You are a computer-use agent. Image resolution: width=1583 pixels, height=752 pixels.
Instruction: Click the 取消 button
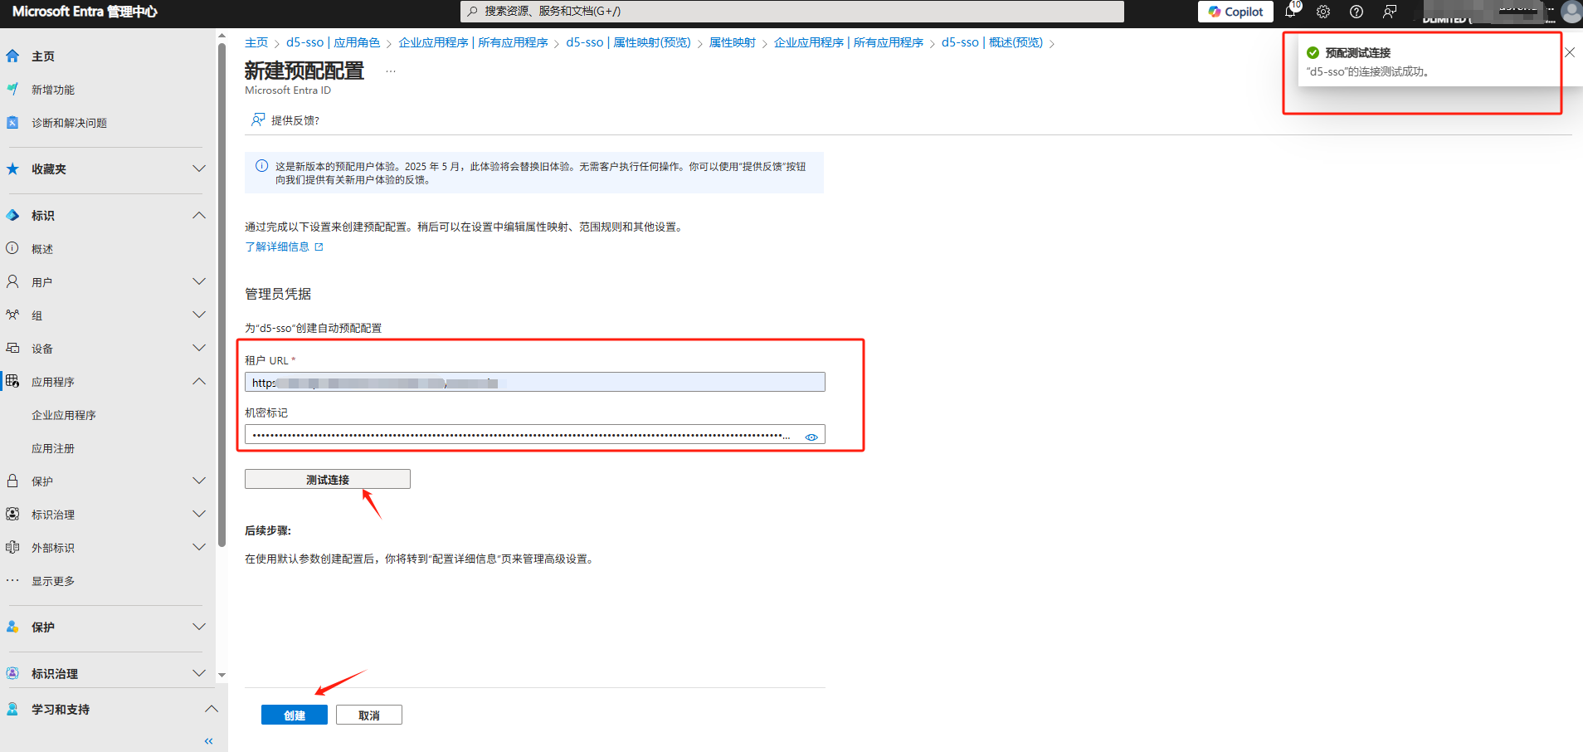click(369, 715)
